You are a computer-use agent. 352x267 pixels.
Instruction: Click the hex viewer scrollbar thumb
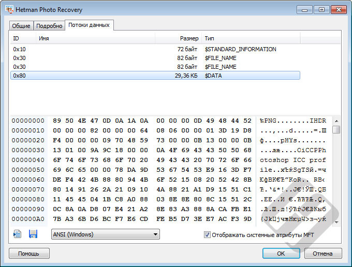[x=336, y=129]
